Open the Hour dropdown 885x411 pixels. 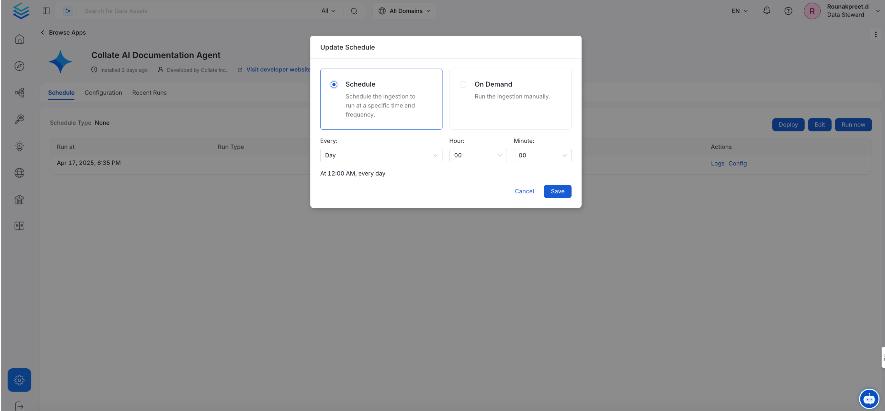pyautogui.click(x=478, y=156)
